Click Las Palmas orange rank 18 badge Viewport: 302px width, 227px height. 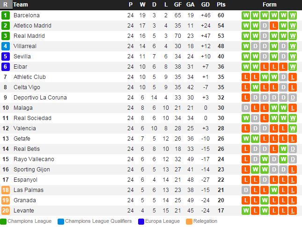click(x=6, y=190)
